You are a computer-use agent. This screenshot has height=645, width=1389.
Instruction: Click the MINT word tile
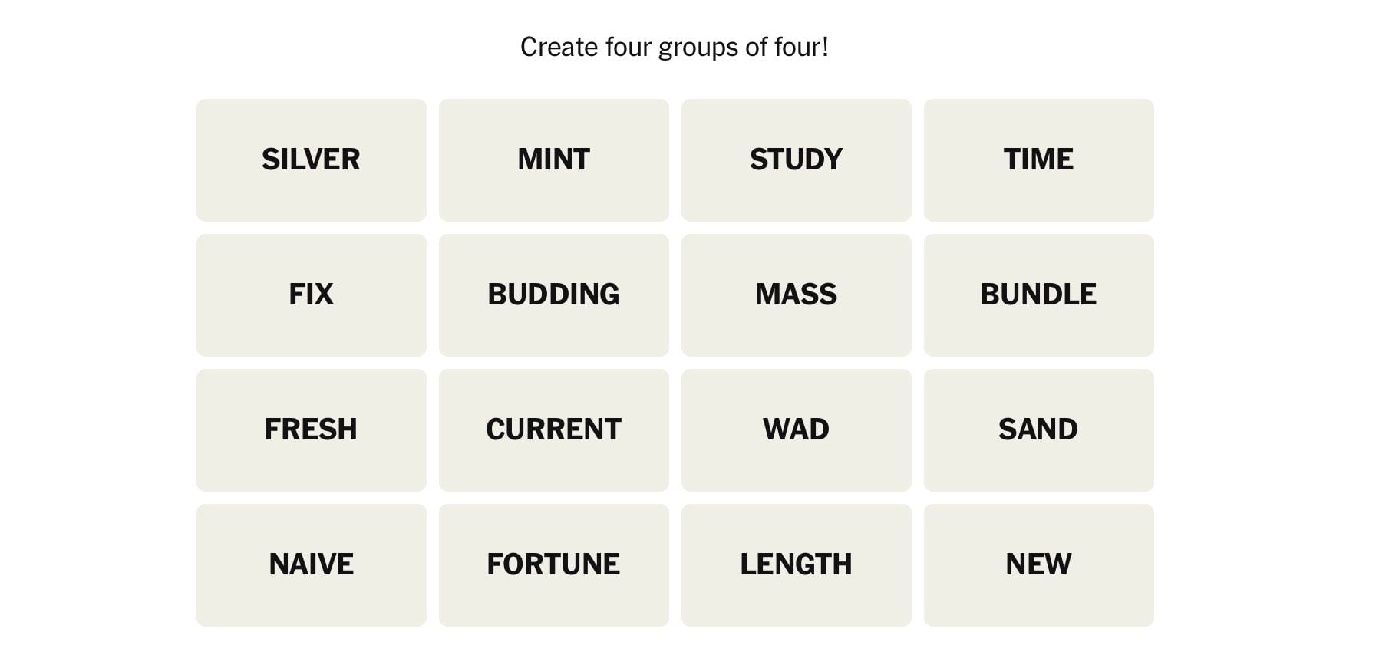[553, 160]
